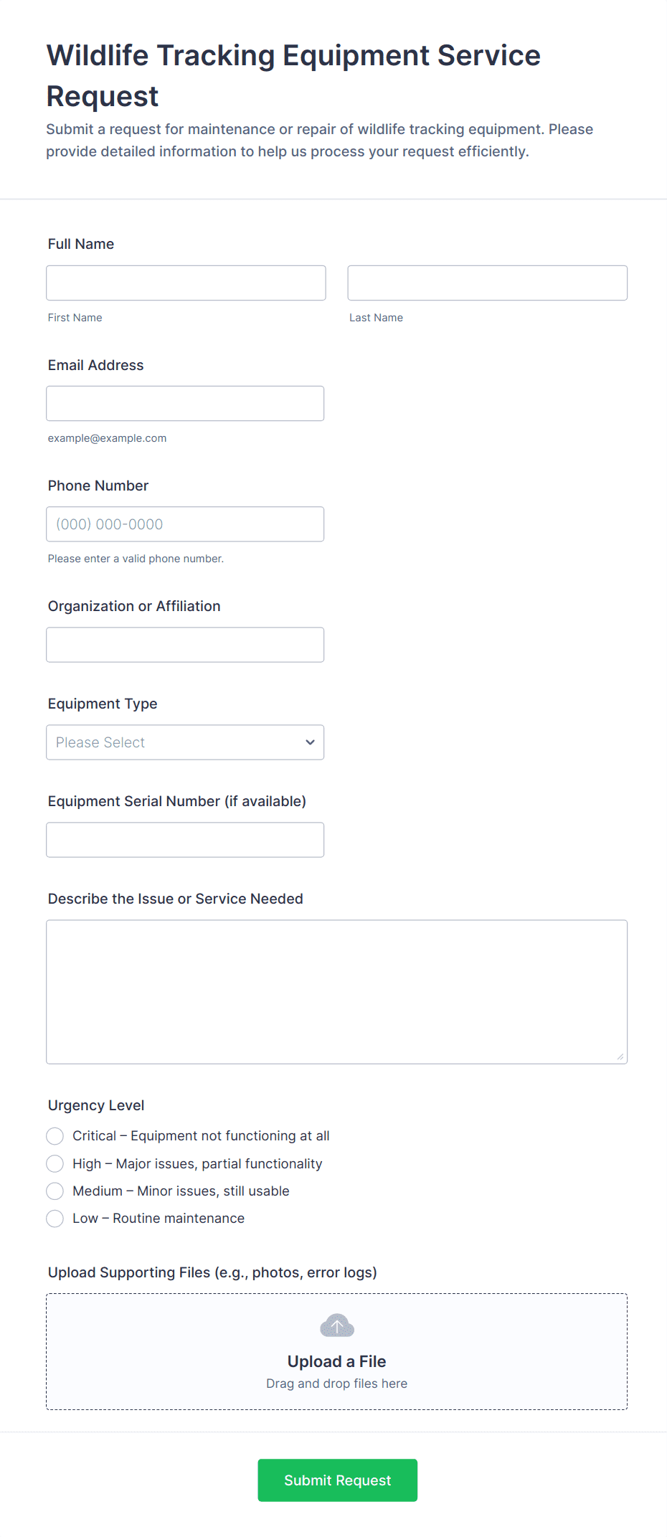
Task: Choose Medium urgency radio option
Action: coord(55,1191)
